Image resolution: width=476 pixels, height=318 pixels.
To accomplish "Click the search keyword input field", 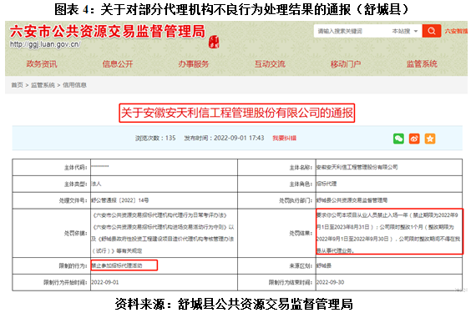I will tap(352, 31).
